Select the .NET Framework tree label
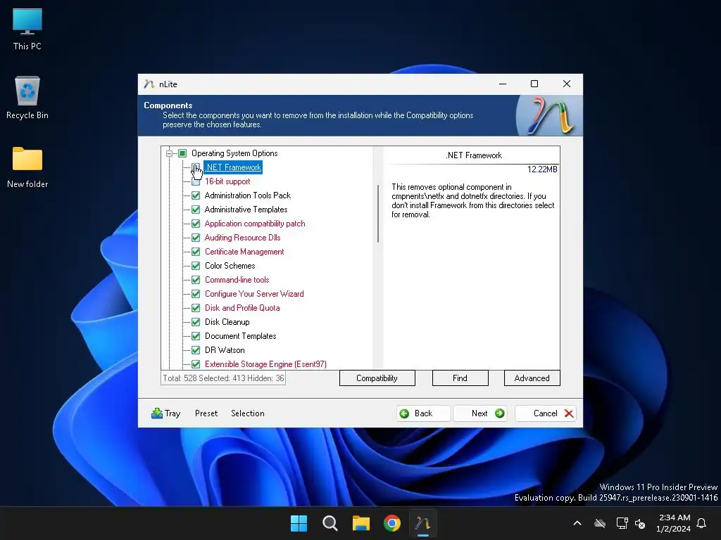This screenshot has width=721, height=540. [233, 167]
